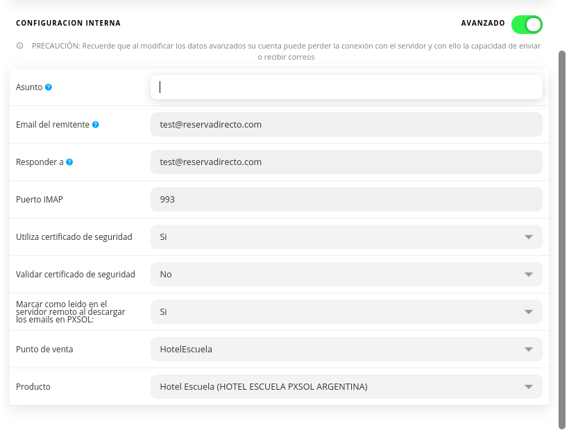The image size is (578, 439).
Task: Open the Utiliza certificado de seguridad dropdown
Action: point(346,237)
